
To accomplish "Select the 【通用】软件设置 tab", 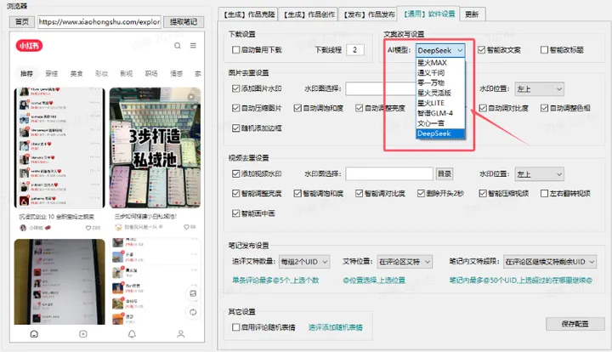I will 428,14.
